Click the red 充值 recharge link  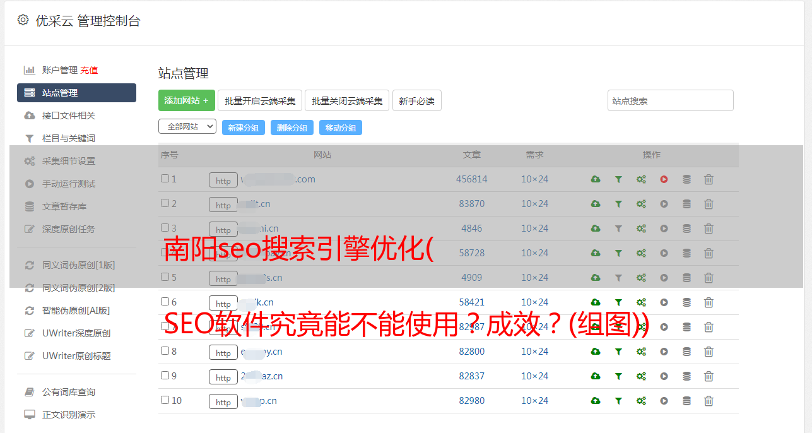89,70
